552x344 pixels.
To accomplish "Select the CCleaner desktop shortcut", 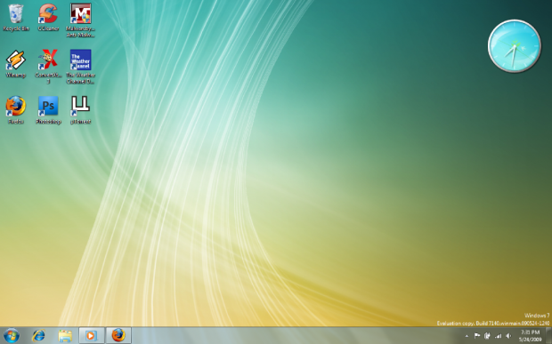I will (x=48, y=18).
